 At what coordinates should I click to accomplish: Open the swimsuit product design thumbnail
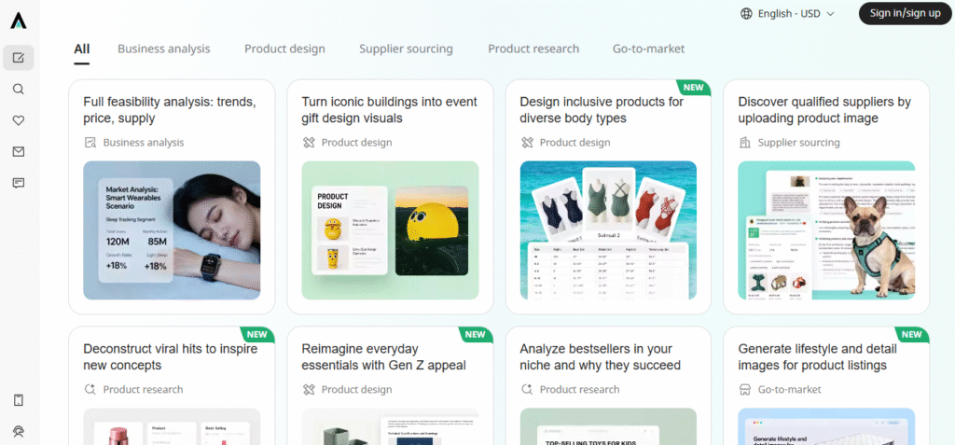coord(608,230)
